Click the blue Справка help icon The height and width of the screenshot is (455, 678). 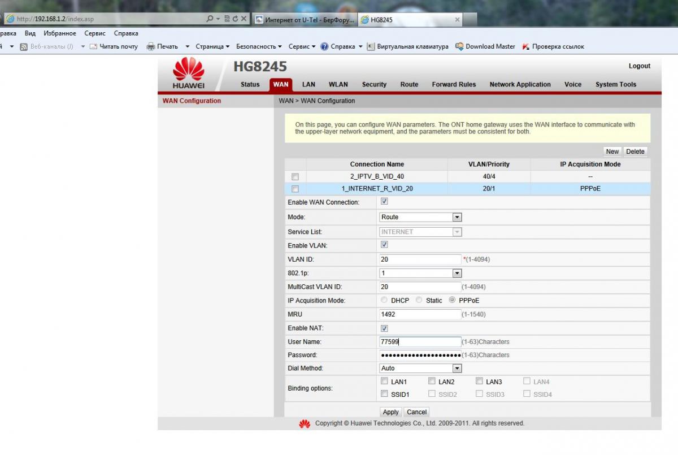(324, 47)
